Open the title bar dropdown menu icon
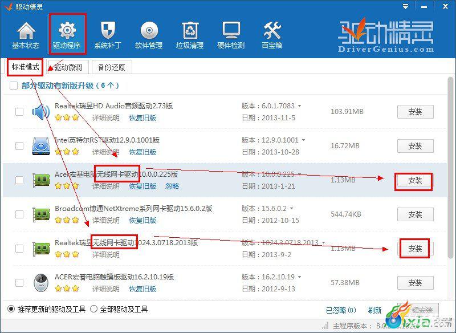 [x=405, y=6]
